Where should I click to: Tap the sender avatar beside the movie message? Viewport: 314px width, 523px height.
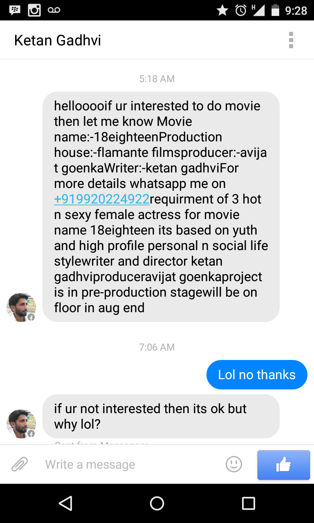tap(21, 307)
